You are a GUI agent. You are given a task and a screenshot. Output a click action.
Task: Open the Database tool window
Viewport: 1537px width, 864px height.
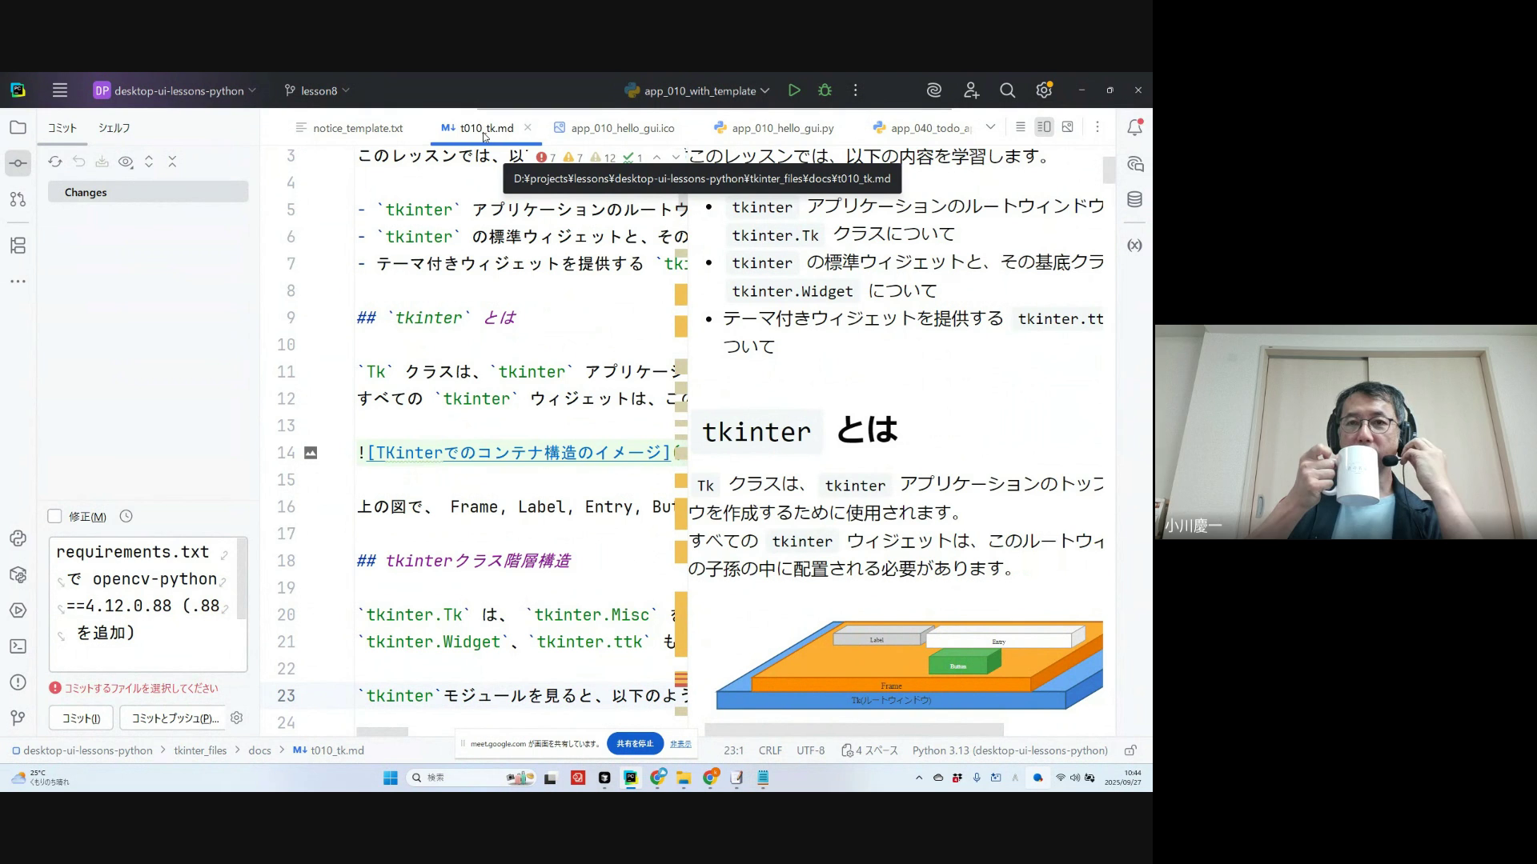point(1134,200)
